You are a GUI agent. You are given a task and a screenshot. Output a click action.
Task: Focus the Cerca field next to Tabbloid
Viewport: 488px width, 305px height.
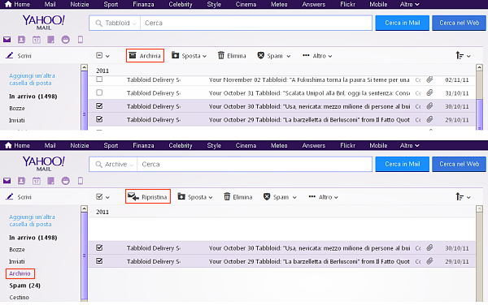256,23
